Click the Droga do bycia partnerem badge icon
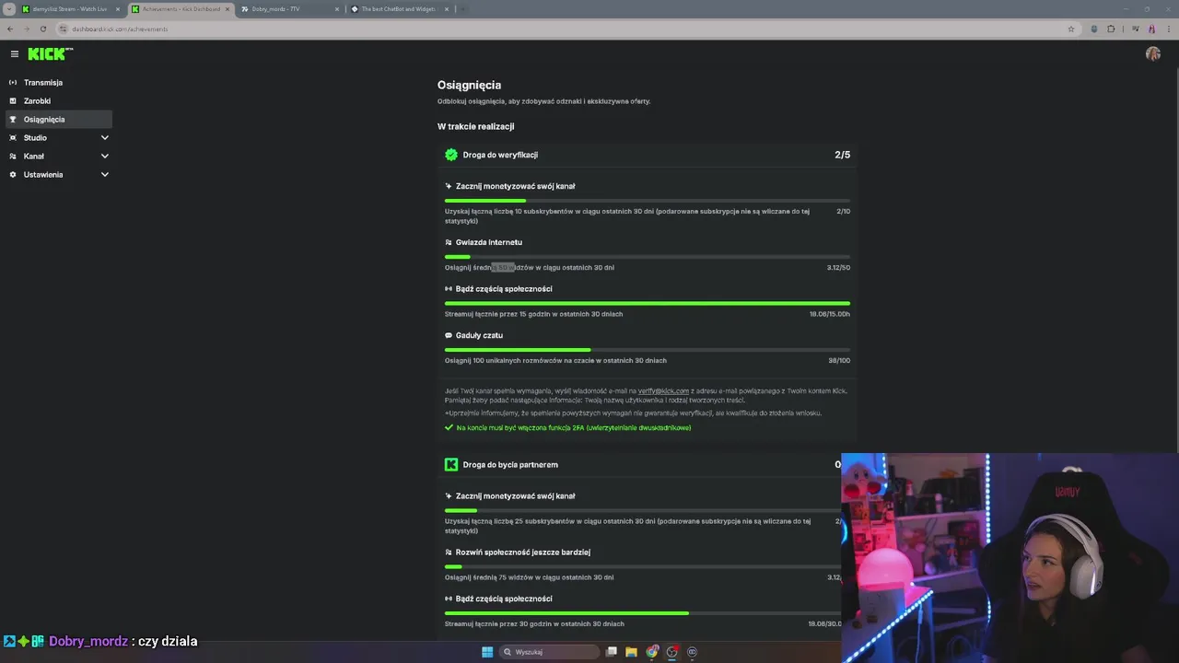The height and width of the screenshot is (663, 1179). click(x=451, y=464)
